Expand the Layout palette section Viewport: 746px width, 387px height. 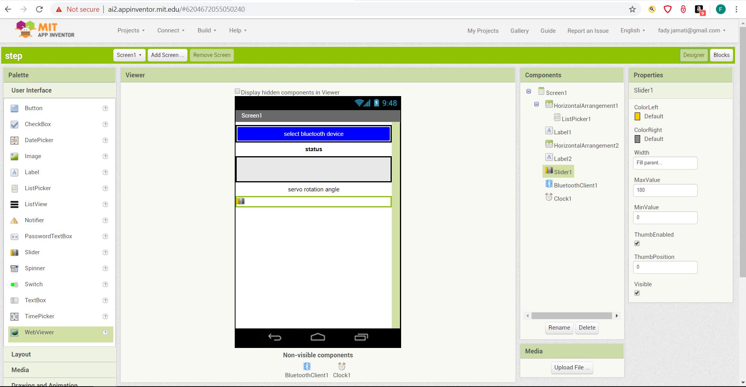60,354
